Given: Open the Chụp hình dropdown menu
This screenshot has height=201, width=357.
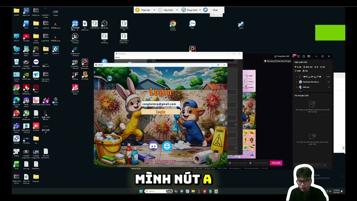Looking at the screenshot, I should (x=191, y=10).
